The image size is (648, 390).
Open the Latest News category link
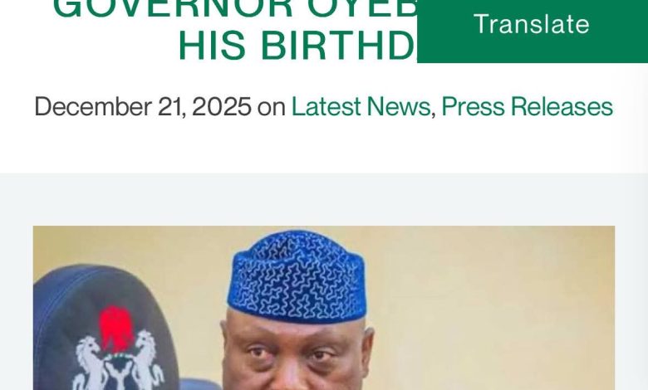click(361, 106)
